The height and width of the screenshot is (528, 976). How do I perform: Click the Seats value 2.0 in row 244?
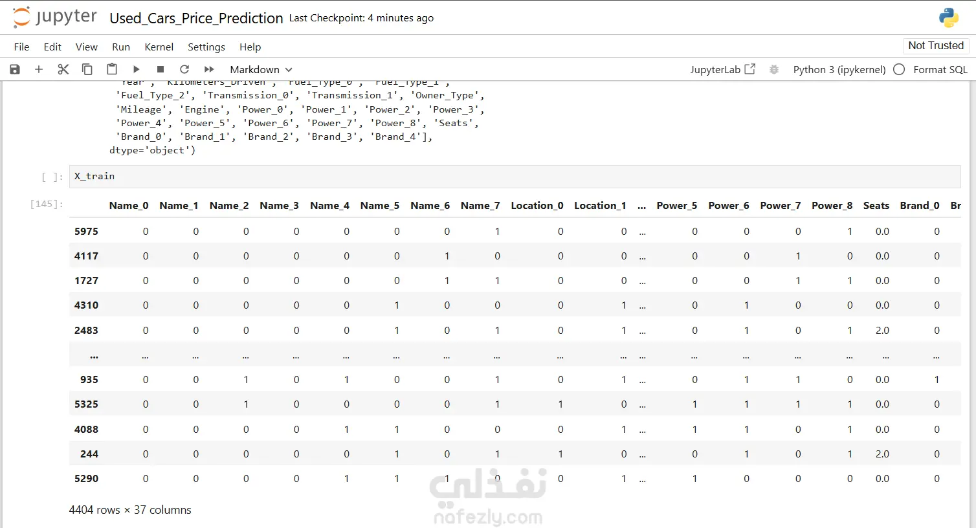pyautogui.click(x=882, y=454)
